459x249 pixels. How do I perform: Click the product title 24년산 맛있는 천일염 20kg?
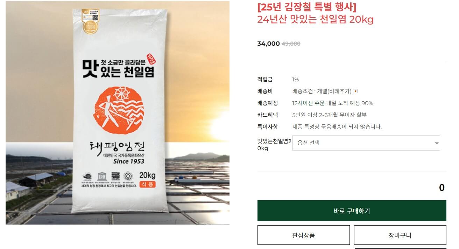tap(315, 19)
